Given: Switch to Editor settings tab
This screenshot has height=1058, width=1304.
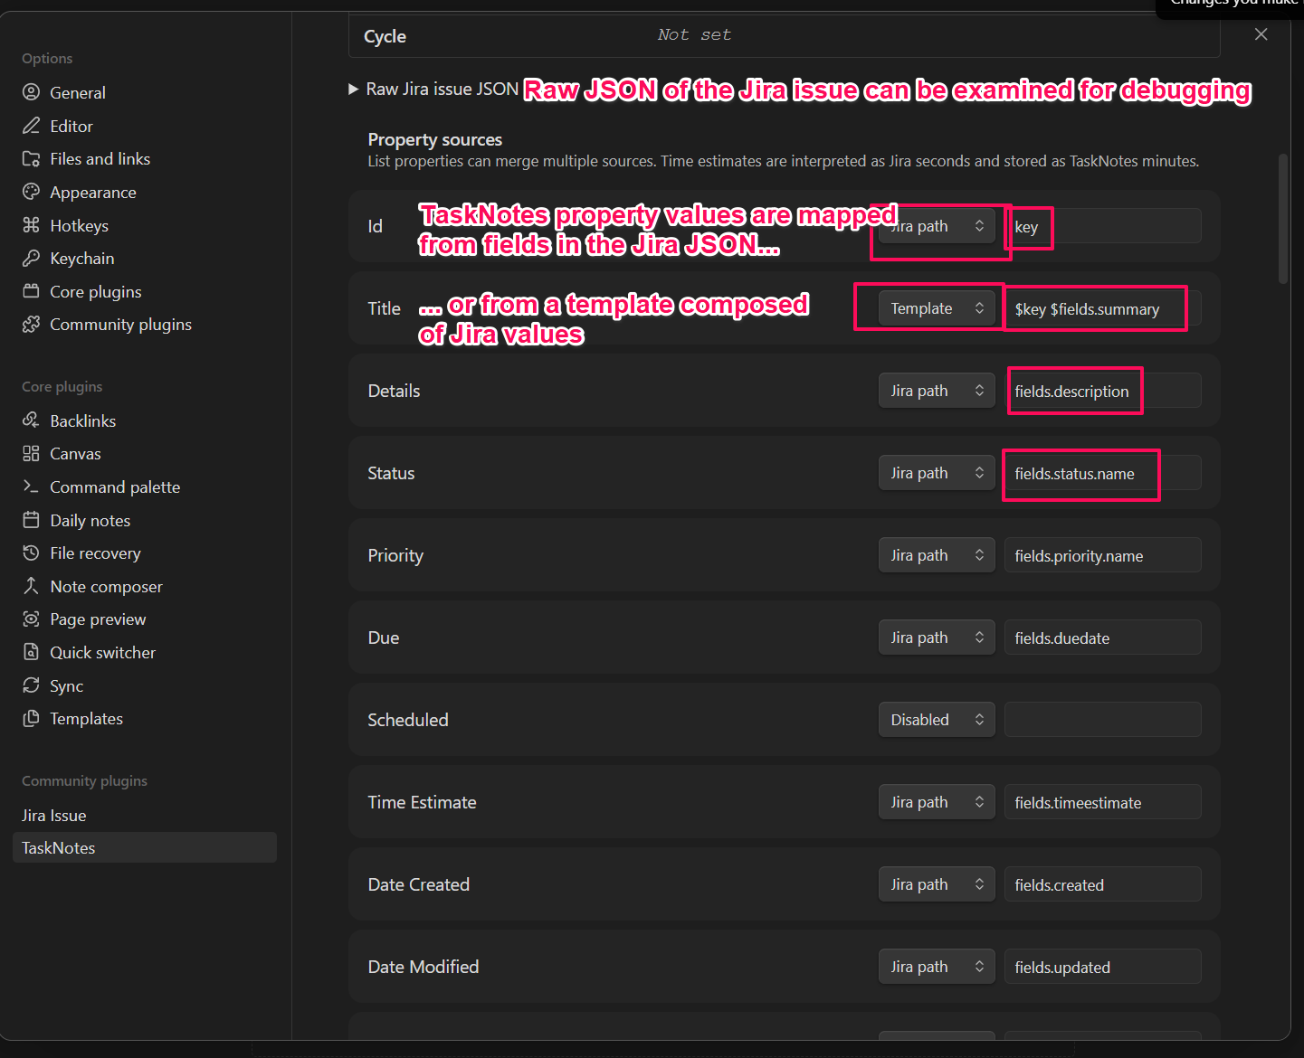Looking at the screenshot, I should [145, 126].
